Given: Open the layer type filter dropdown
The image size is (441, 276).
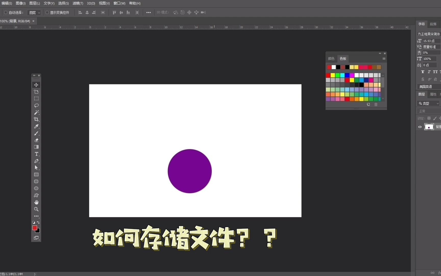Looking at the screenshot, I should coord(428,103).
